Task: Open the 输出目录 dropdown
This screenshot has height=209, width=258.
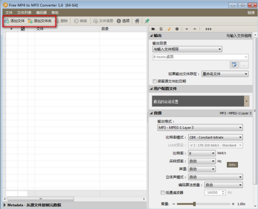Action: pos(187,49)
